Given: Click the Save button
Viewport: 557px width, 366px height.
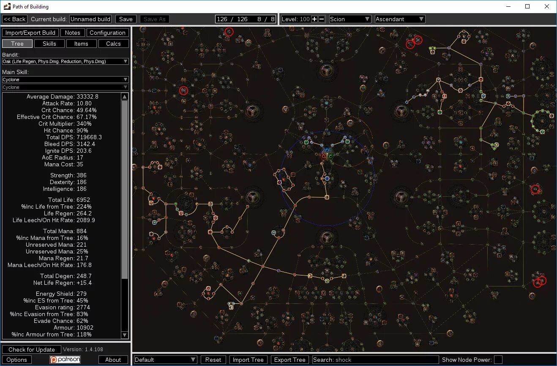Looking at the screenshot, I should [x=126, y=19].
